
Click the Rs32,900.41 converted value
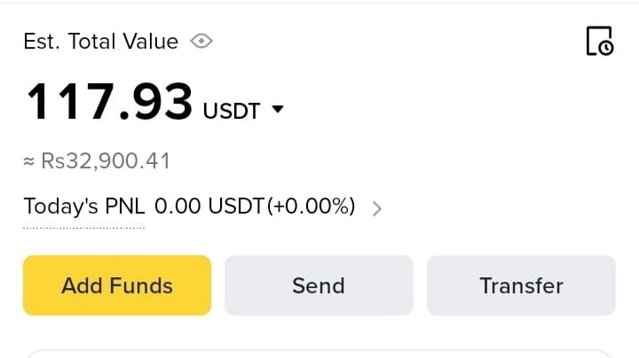click(x=105, y=161)
